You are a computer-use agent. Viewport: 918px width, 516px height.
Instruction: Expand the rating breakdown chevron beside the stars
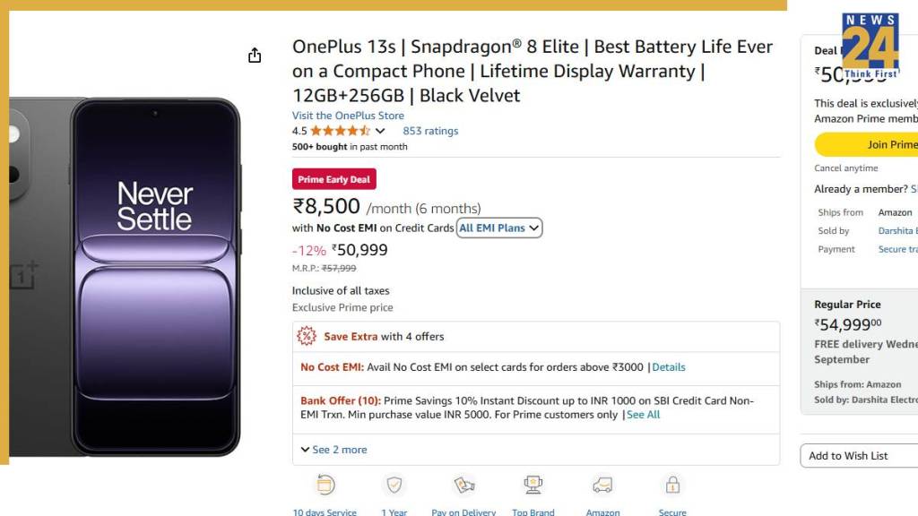pos(380,131)
